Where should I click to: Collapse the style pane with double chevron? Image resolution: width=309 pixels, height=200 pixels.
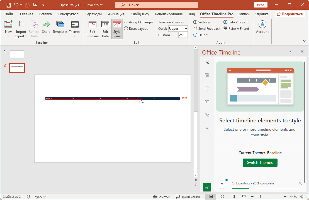pyautogui.click(x=207, y=62)
